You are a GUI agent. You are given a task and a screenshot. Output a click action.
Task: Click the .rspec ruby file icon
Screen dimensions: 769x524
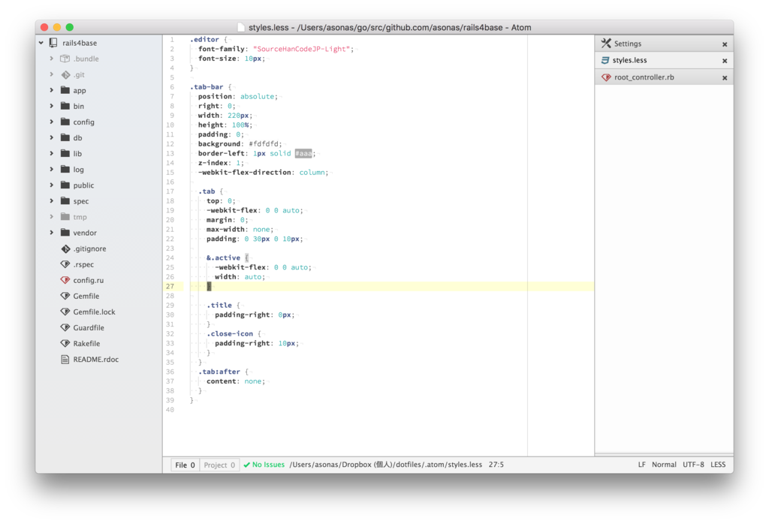65,264
